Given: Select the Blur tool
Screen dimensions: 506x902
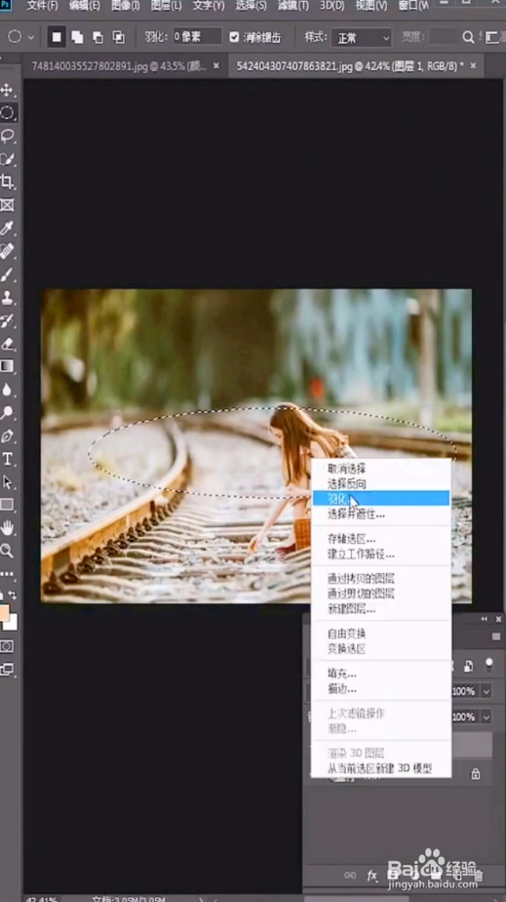Looking at the screenshot, I should click(7, 389).
